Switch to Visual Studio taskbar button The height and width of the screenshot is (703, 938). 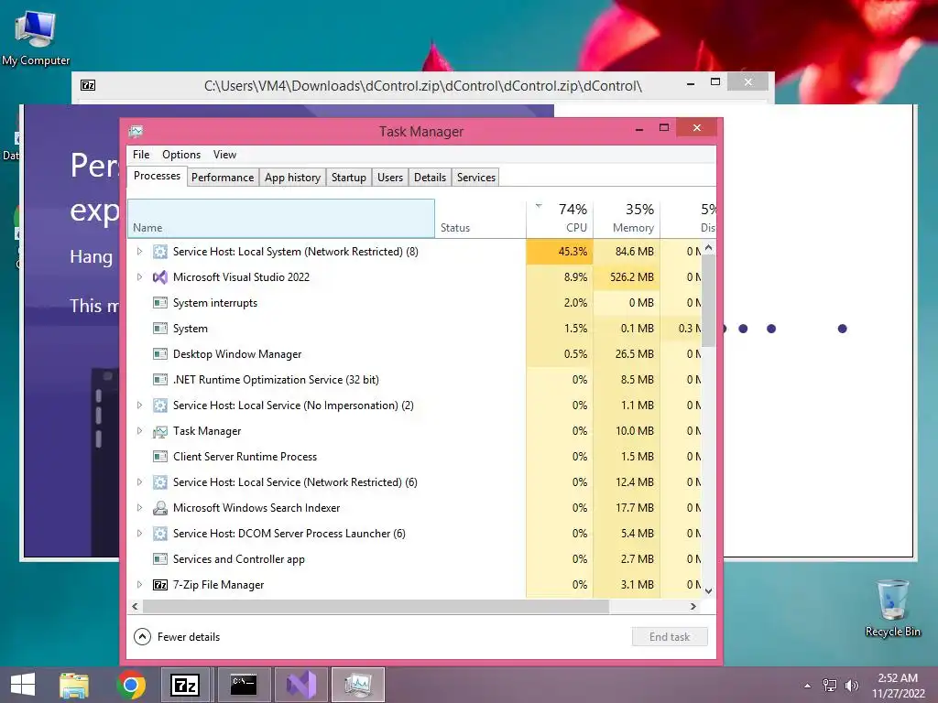click(x=300, y=685)
